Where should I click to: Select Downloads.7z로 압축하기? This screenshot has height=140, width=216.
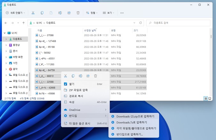click(x=134, y=122)
